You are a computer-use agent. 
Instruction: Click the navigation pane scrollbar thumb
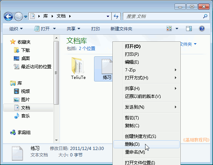pos(56,73)
